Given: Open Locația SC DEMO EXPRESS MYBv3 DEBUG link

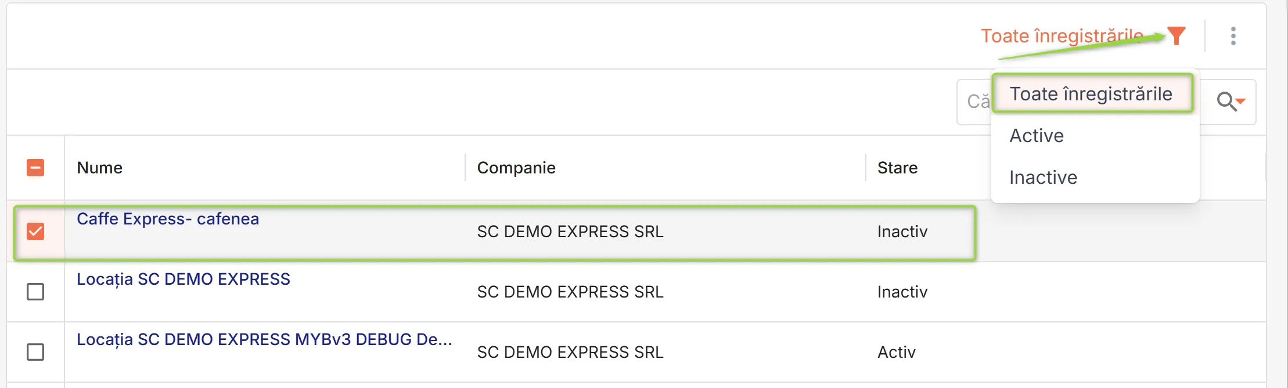Looking at the screenshot, I should coord(264,339).
